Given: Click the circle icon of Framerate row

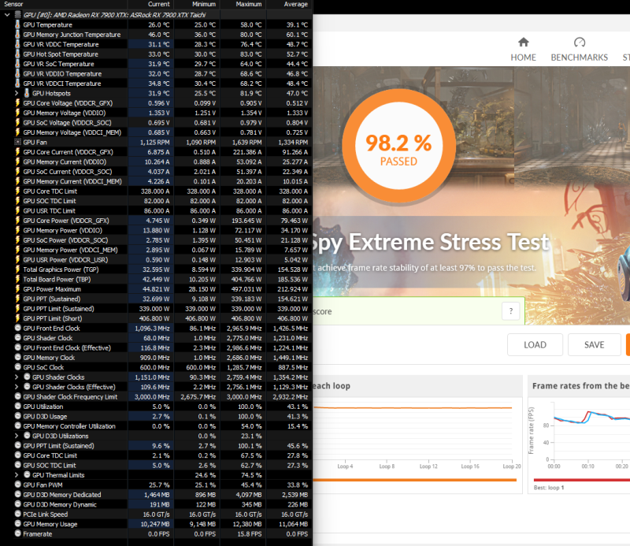Looking at the screenshot, I should pos(17,533).
